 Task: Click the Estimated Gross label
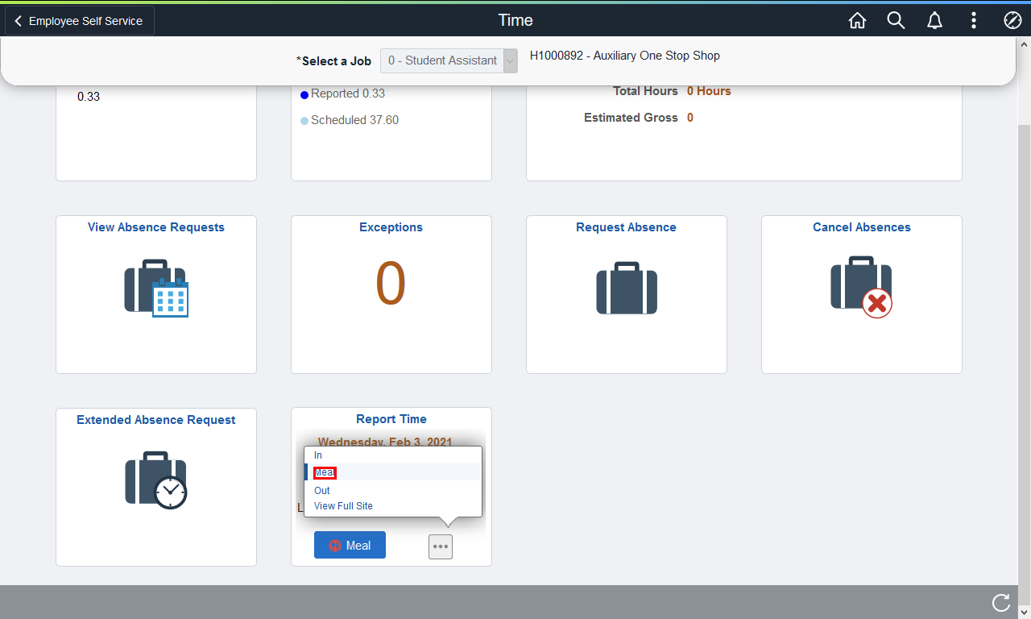point(631,118)
